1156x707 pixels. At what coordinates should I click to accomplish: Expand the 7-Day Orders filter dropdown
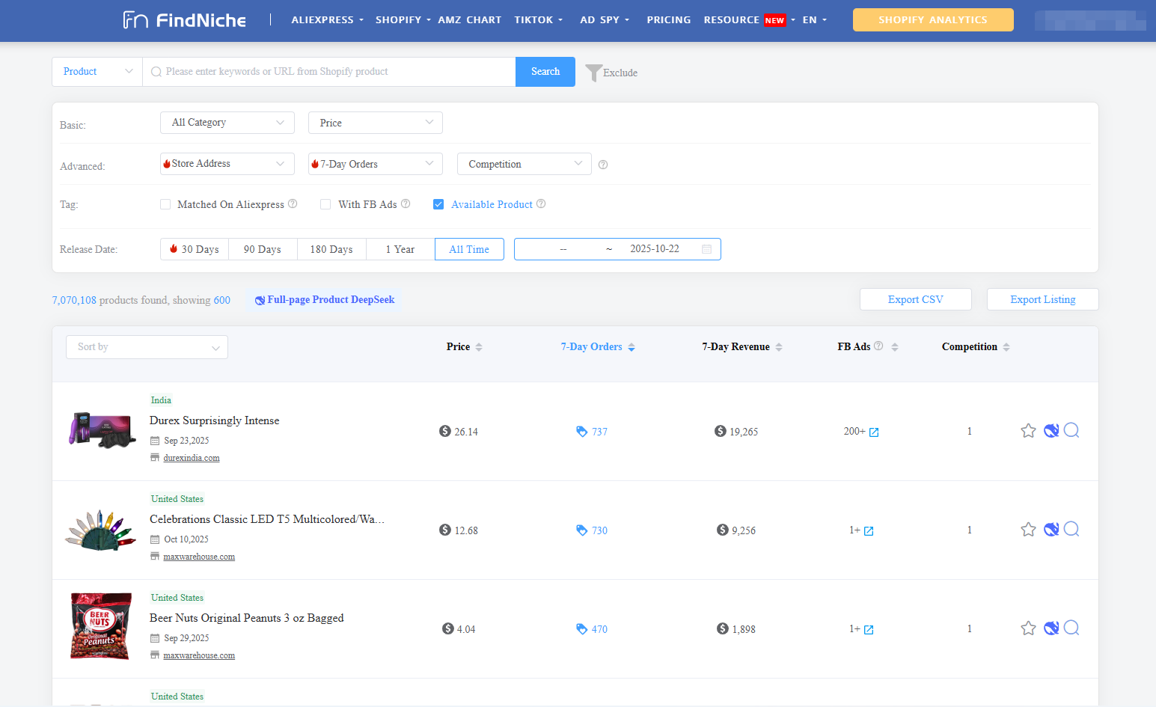tap(375, 163)
